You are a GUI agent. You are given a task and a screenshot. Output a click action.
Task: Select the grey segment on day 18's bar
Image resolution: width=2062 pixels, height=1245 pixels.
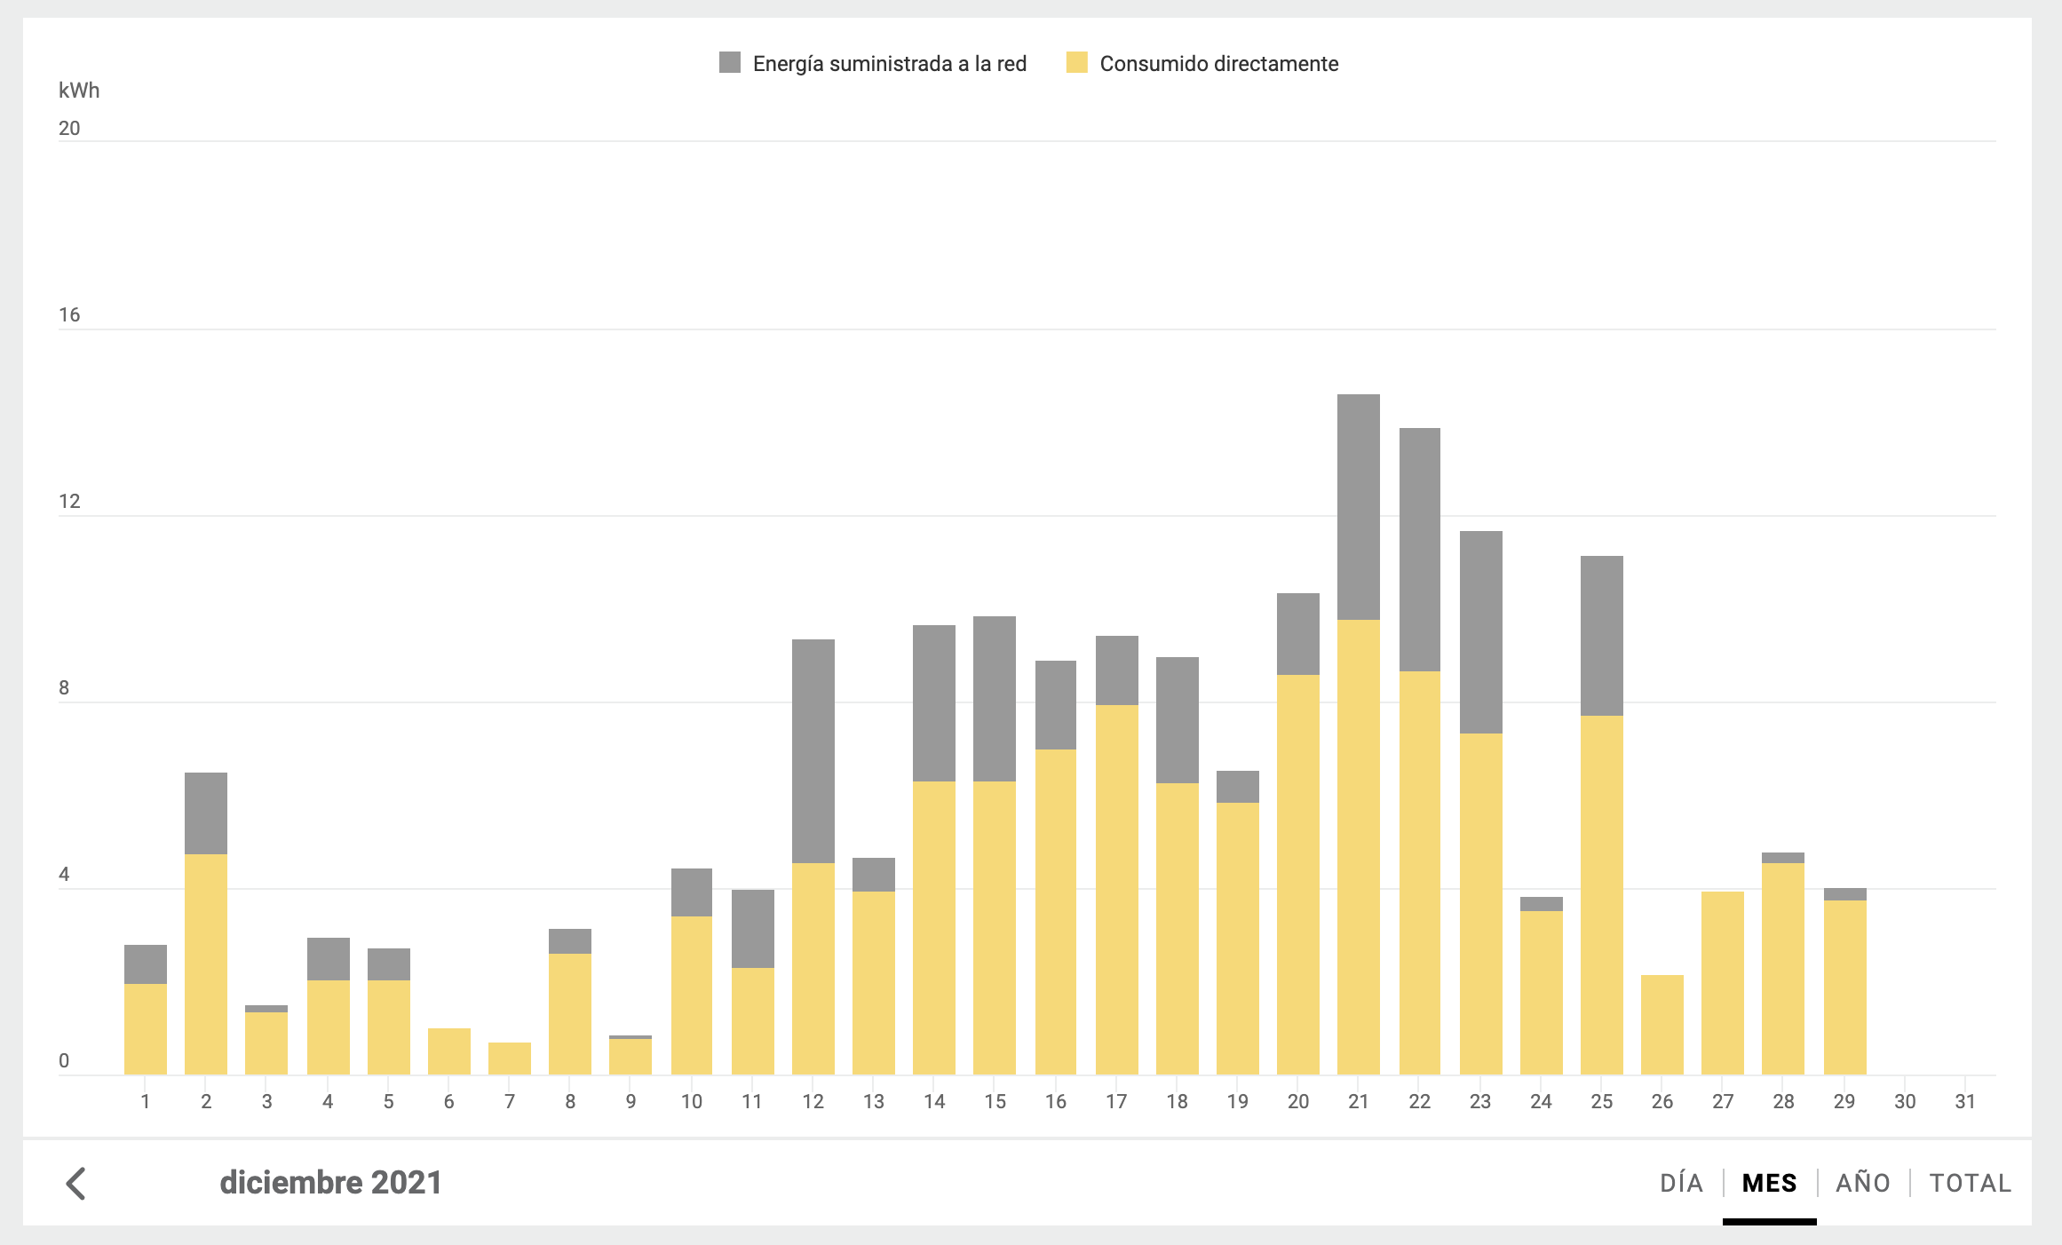coord(1178,720)
